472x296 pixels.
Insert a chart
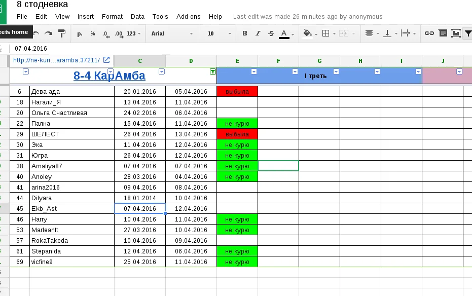455,33
